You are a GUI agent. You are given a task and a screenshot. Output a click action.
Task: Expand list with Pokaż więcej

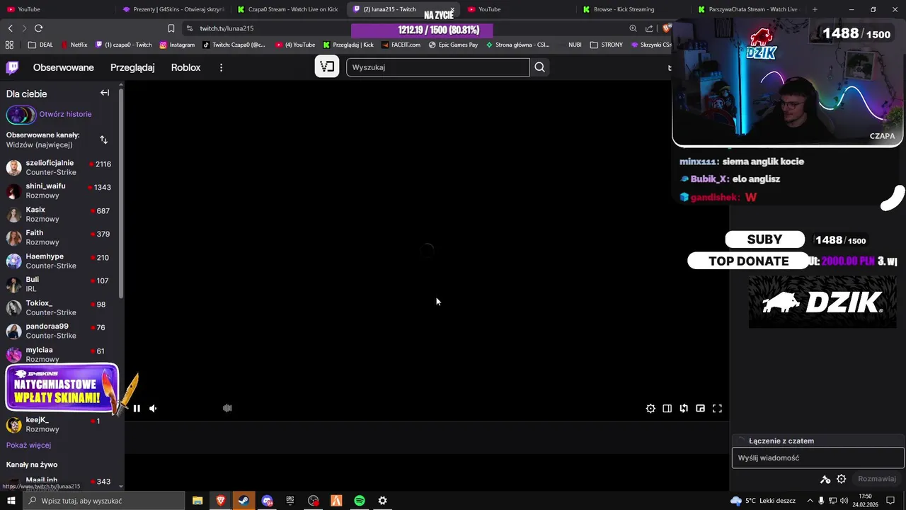click(28, 446)
